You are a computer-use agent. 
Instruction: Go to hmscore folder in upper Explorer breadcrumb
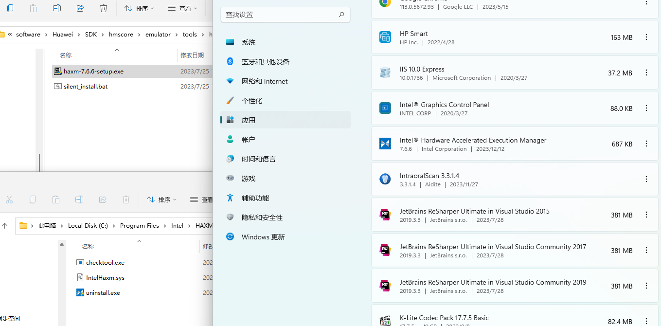click(121, 35)
